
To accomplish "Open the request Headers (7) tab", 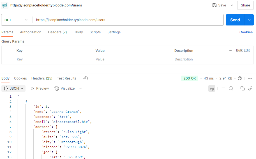I will point(57,32).
